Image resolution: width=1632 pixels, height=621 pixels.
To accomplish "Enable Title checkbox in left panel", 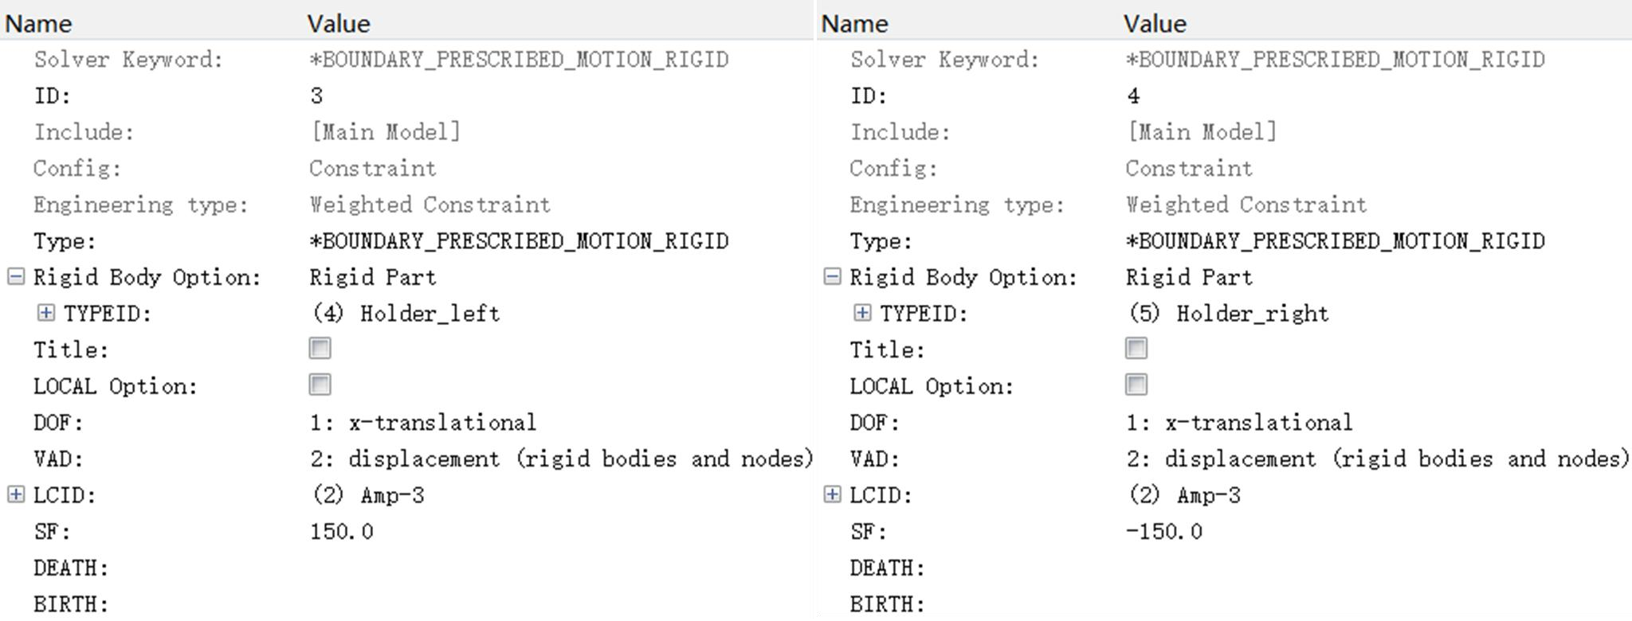I will [x=320, y=349].
